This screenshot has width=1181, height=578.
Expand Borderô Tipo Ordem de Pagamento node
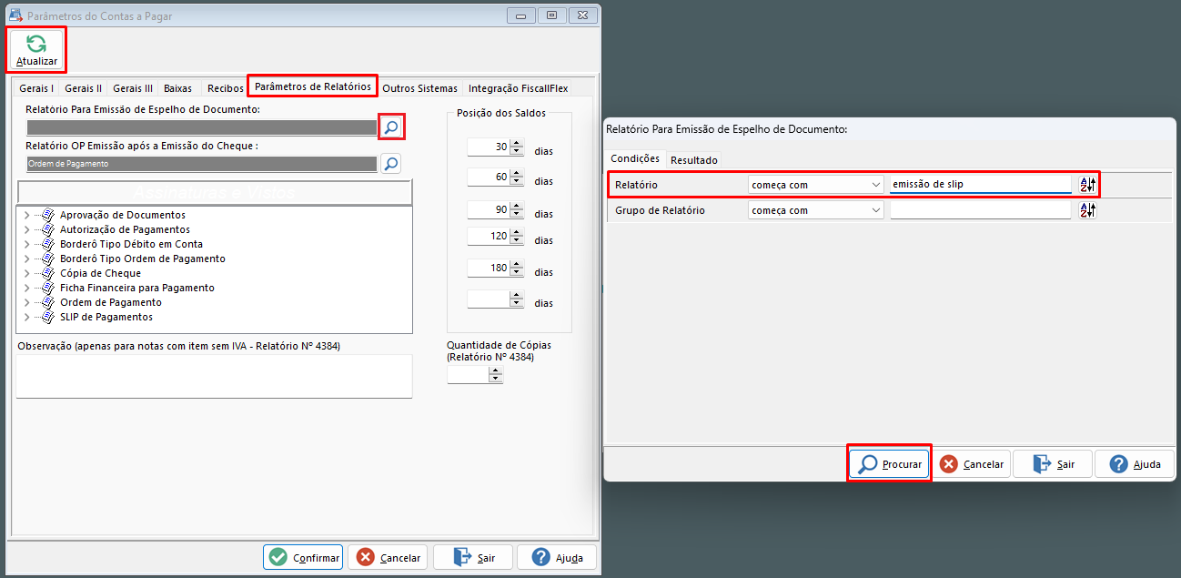tap(26, 259)
